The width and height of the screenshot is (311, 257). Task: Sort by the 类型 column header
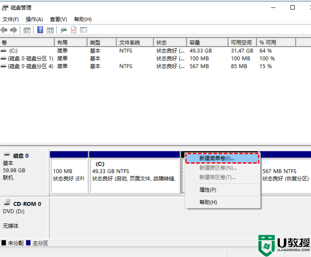tap(102, 42)
